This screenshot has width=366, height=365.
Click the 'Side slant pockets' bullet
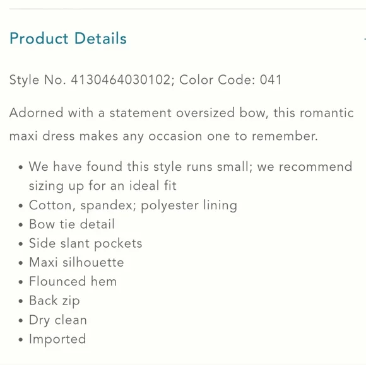(86, 244)
